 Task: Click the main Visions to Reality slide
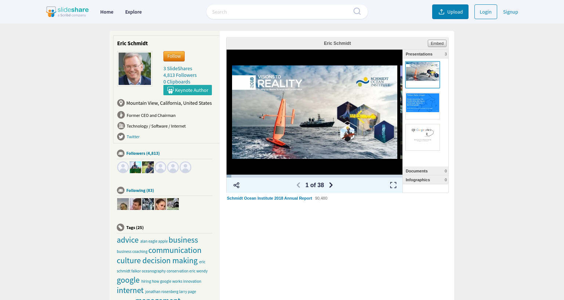tap(315, 112)
